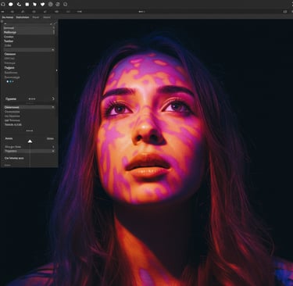Click the white bookmark-shaped icon beside the phone

(27, 5)
